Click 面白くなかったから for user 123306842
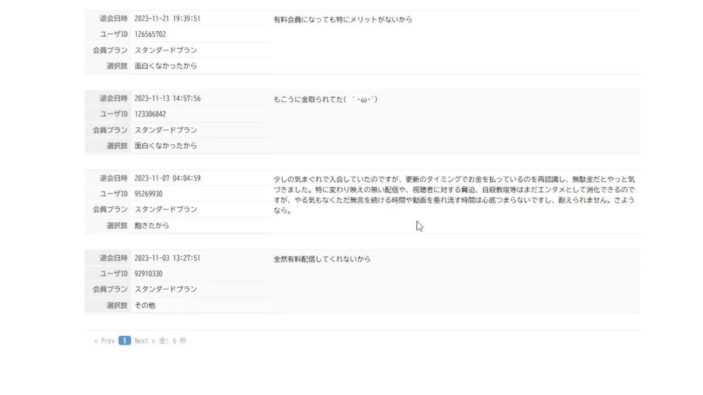The height and width of the screenshot is (395, 703). [x=166, y=146]
